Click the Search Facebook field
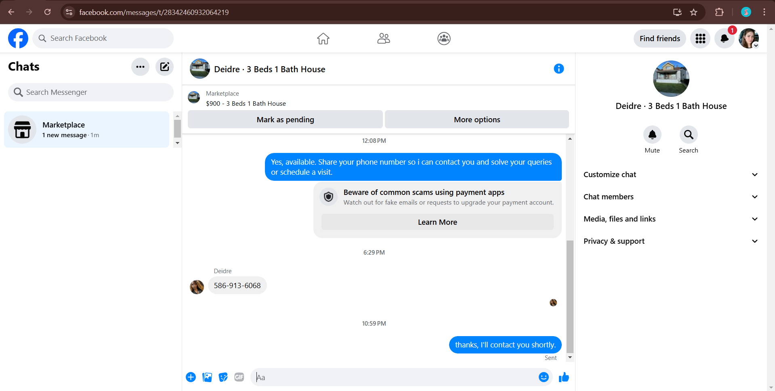 tap(103, 38)
